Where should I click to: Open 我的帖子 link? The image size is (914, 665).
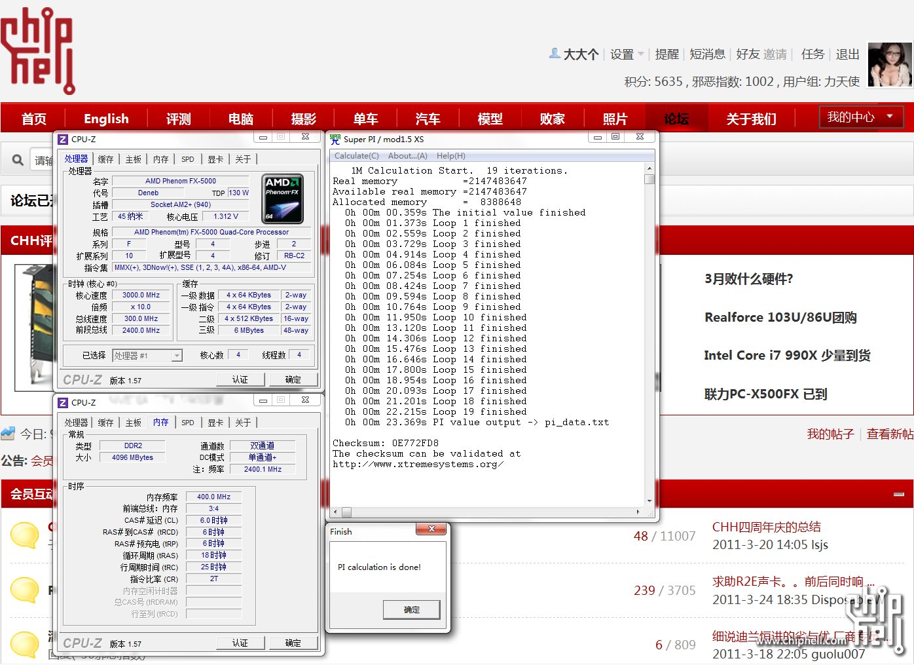coord(830,434)
